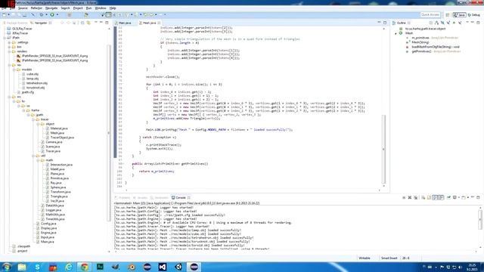Open the Window menu
Image resolution: width=484 pixels, height=272 pixels.
tap(101, 8)
